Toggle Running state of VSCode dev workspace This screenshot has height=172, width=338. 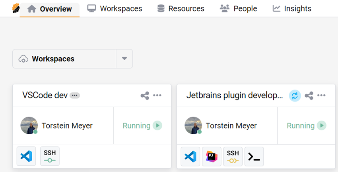(157, 126)
